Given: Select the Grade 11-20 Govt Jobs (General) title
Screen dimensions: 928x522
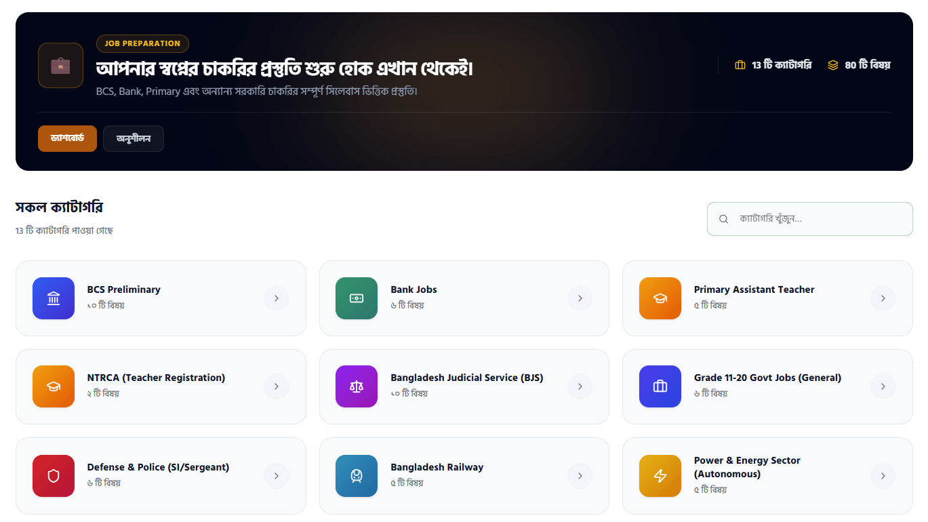Looking at the screenshot, I should tap(767, 378).
